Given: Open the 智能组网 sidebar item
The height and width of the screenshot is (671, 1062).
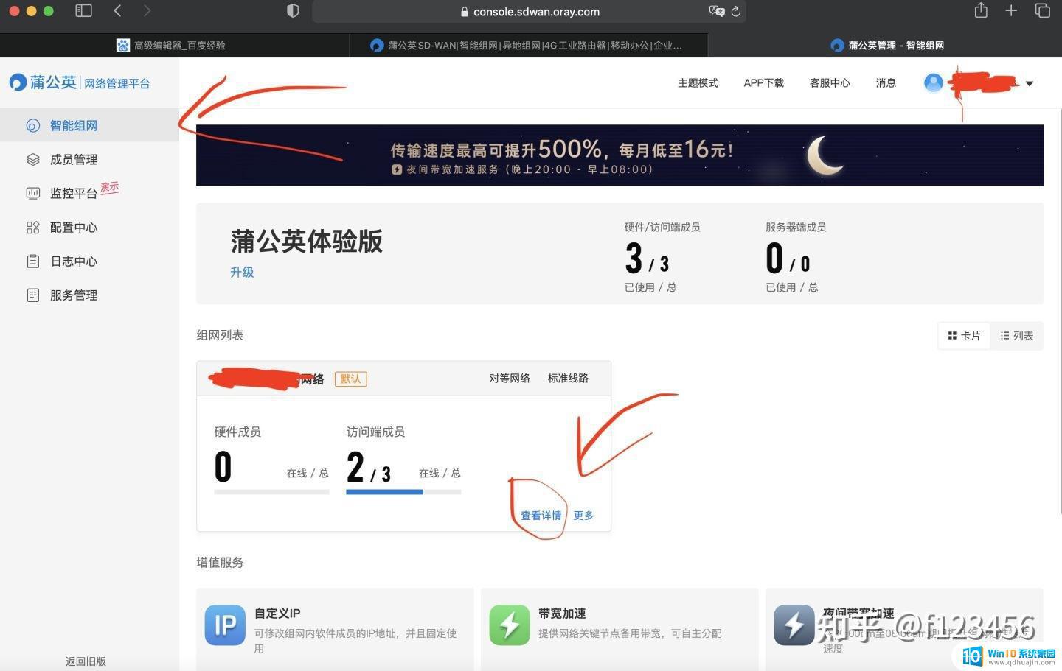Looking at the screenshot, I should click(89, 125).
